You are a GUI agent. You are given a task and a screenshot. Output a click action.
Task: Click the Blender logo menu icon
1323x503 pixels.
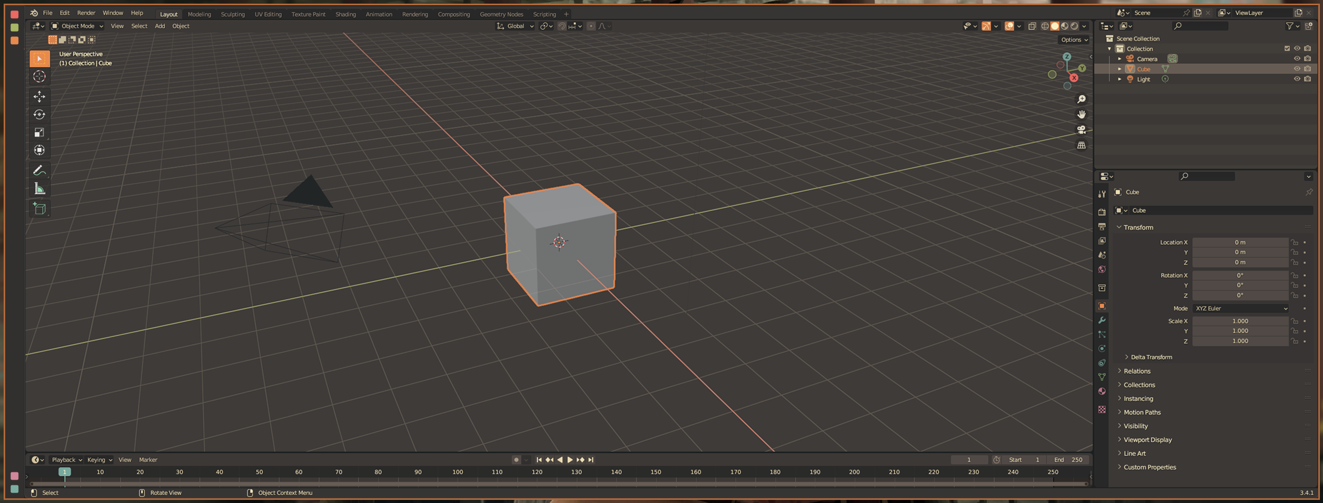(34, 13)
